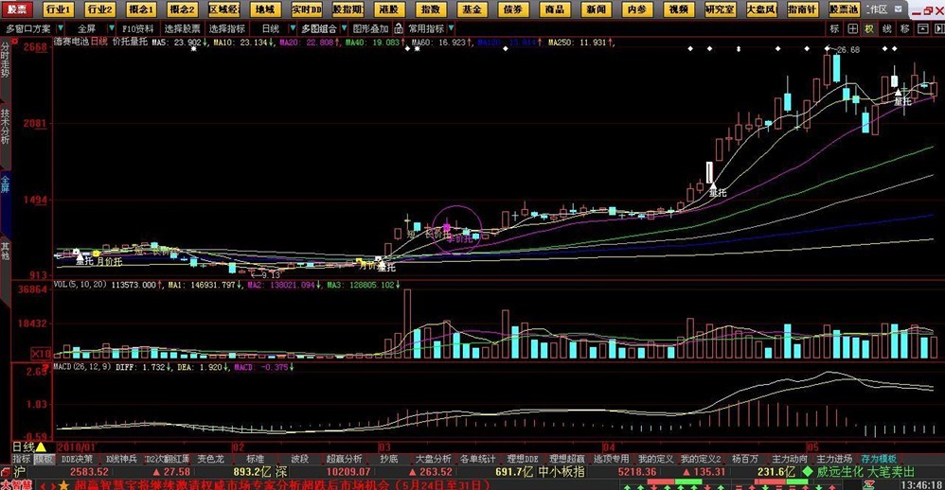Open the 股票池 button
The image size is (945, 490).
pyautogui.click(x=844, y=9)
